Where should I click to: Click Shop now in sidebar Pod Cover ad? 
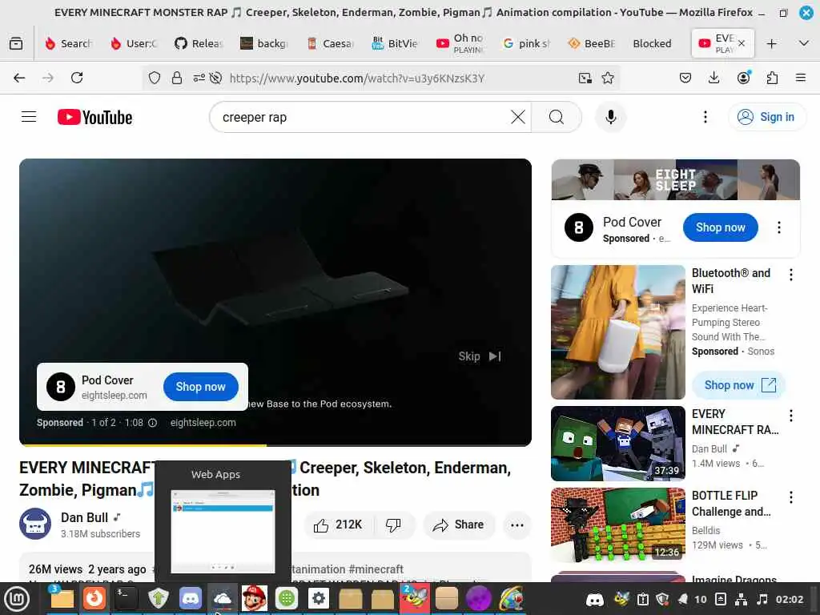[720, 227]
